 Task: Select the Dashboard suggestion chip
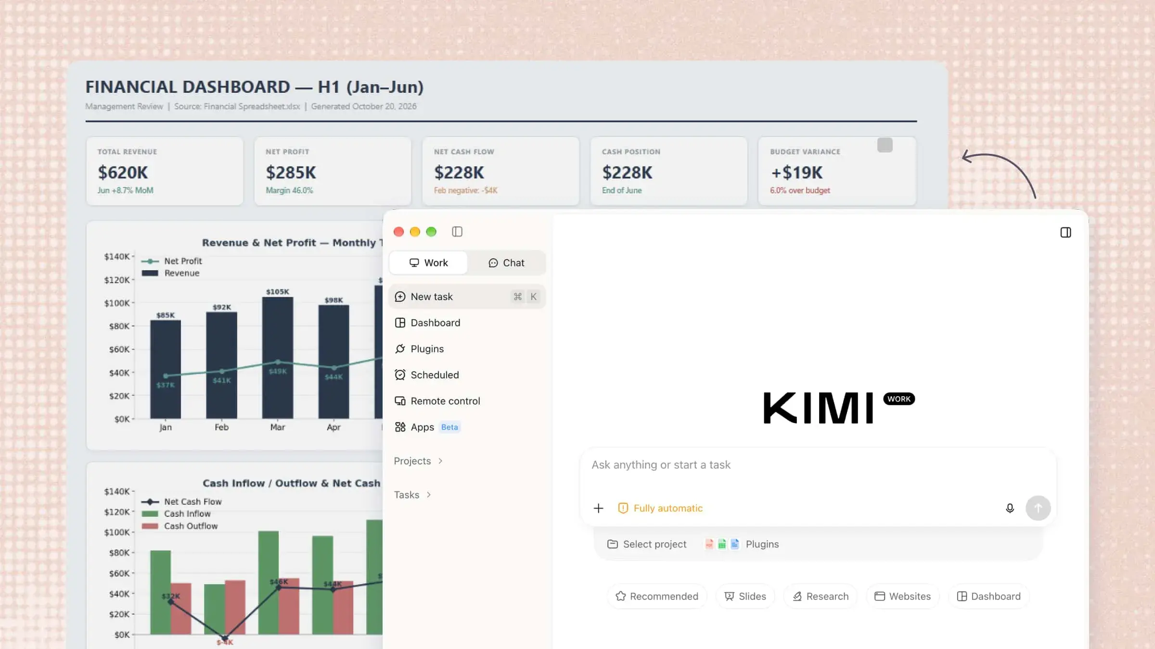tap(989, 596)
